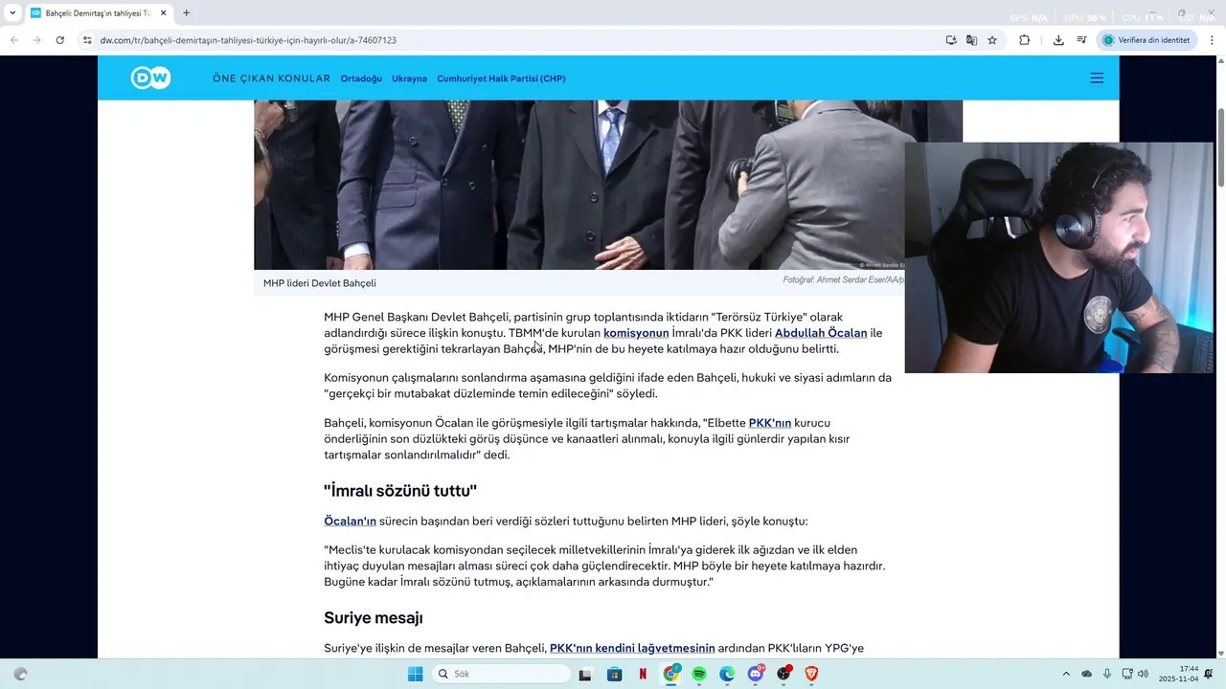Viewport: 1226px width, 689px height.
Task: Go back with the browser back arrow
Action: click(14, 40)
